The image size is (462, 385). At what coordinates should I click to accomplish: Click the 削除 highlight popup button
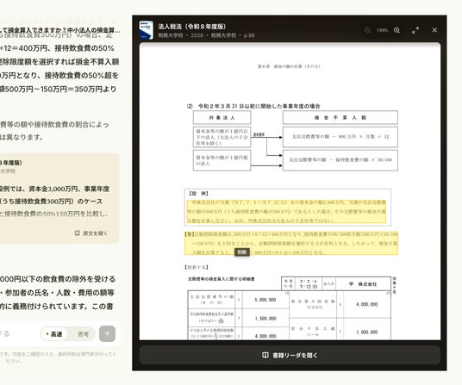[x=242, y=252]
